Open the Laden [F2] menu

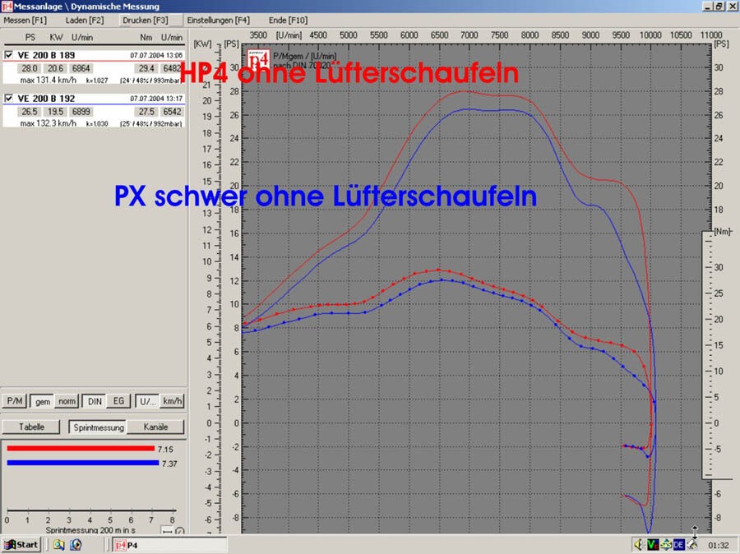(x=85, y=19)
